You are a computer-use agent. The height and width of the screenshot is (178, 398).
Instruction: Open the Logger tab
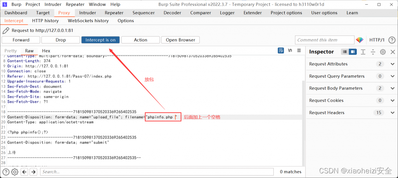tap(227, 13)
